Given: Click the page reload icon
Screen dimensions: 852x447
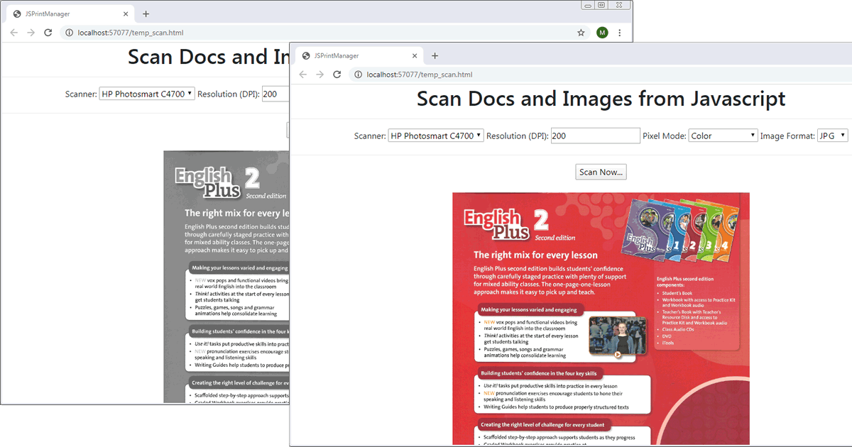Looking at the screenshot, I should click(x=337, y=74).
